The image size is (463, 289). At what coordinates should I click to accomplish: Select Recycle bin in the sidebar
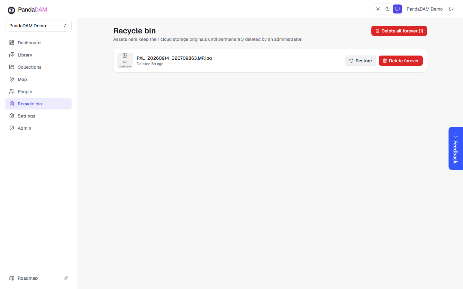[x=38, y=104]
